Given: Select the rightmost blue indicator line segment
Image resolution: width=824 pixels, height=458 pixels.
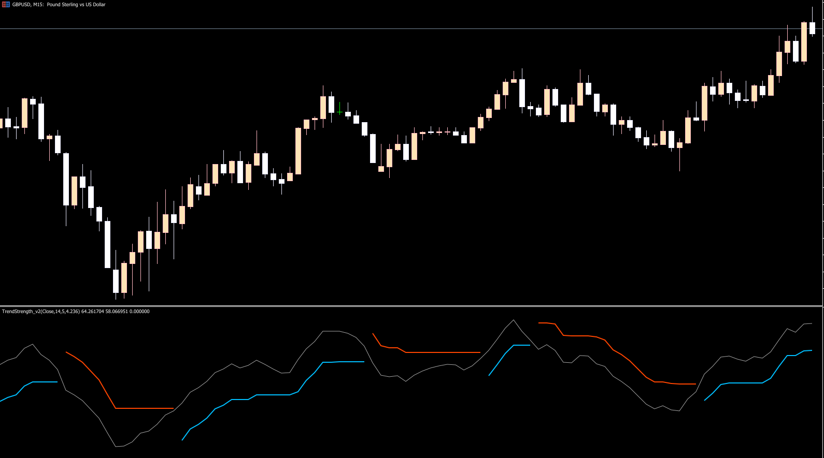Looking at the screenshot, I should [746, 383].
